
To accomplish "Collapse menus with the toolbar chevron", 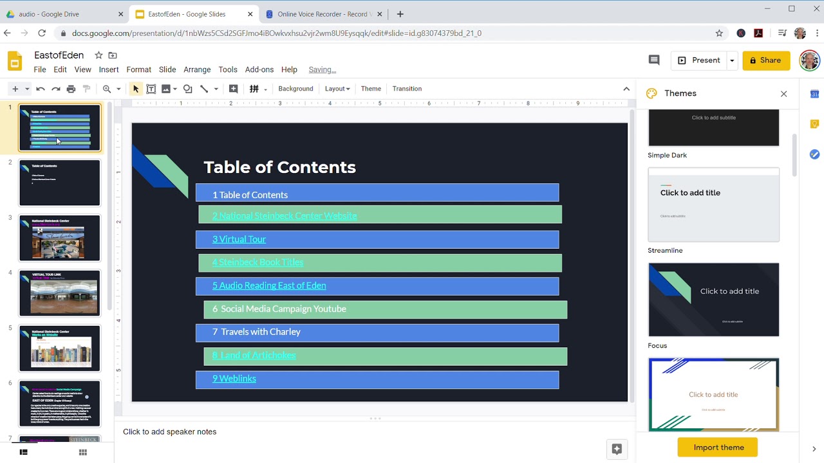I will 626,89.
